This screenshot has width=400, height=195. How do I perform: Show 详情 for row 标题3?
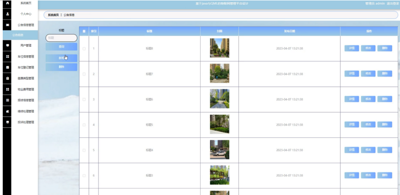pos(352,175)
